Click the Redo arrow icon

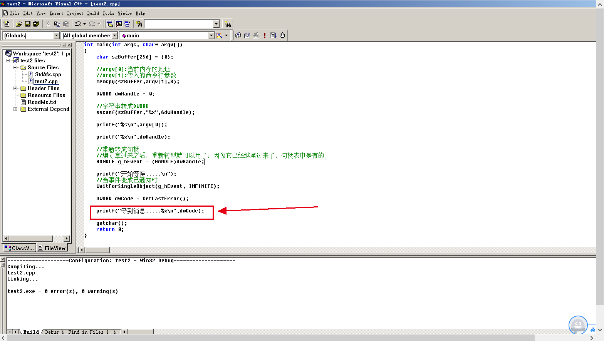(92, 24)
